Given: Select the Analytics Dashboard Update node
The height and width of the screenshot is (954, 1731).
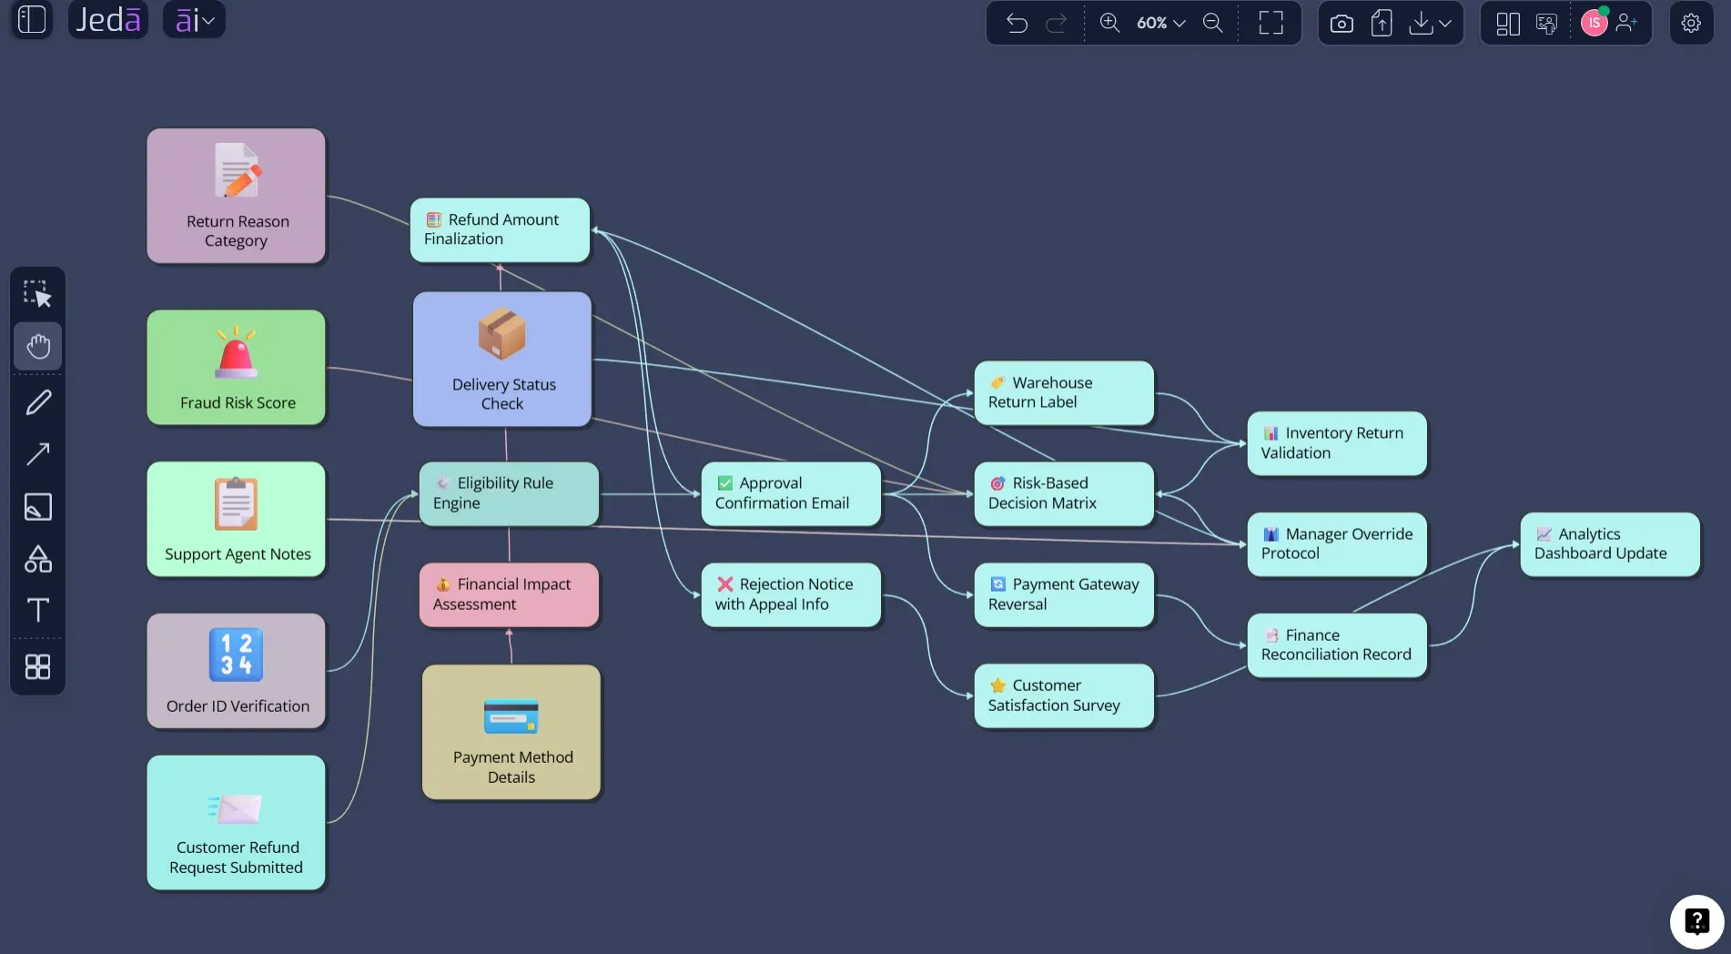Looking at the screenshot, I should 1610,544.
